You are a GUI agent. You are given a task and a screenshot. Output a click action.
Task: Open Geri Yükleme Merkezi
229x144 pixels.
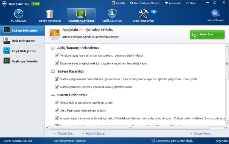point(145,3)
